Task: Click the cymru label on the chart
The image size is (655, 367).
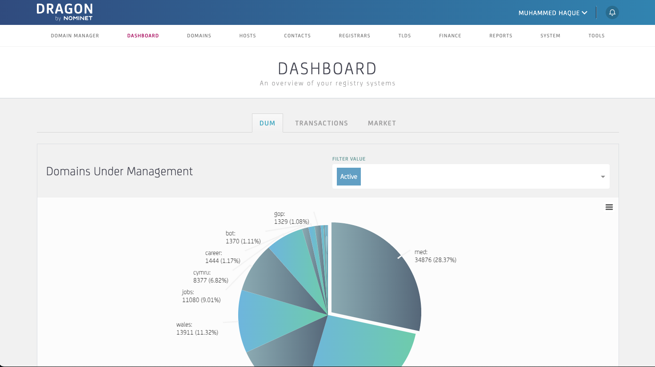Action: [x=210, y=276]
